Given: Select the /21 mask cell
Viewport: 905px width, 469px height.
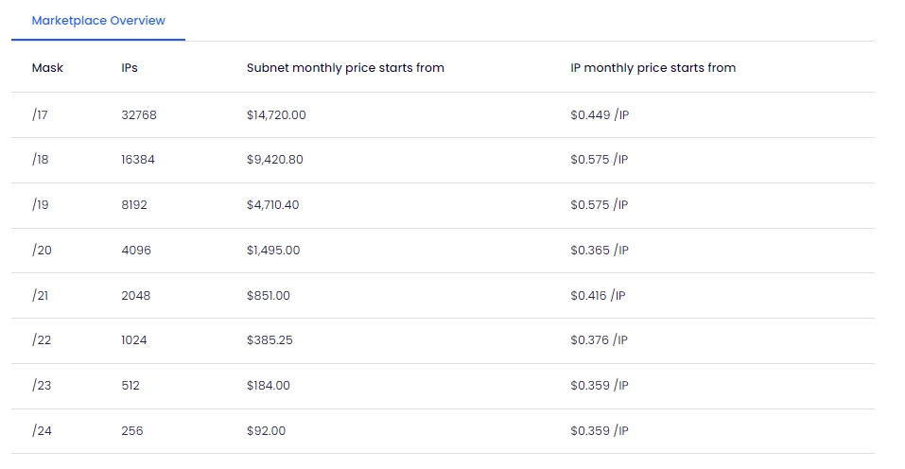Looking at the screenshot, I should click(x=40, y=296).
